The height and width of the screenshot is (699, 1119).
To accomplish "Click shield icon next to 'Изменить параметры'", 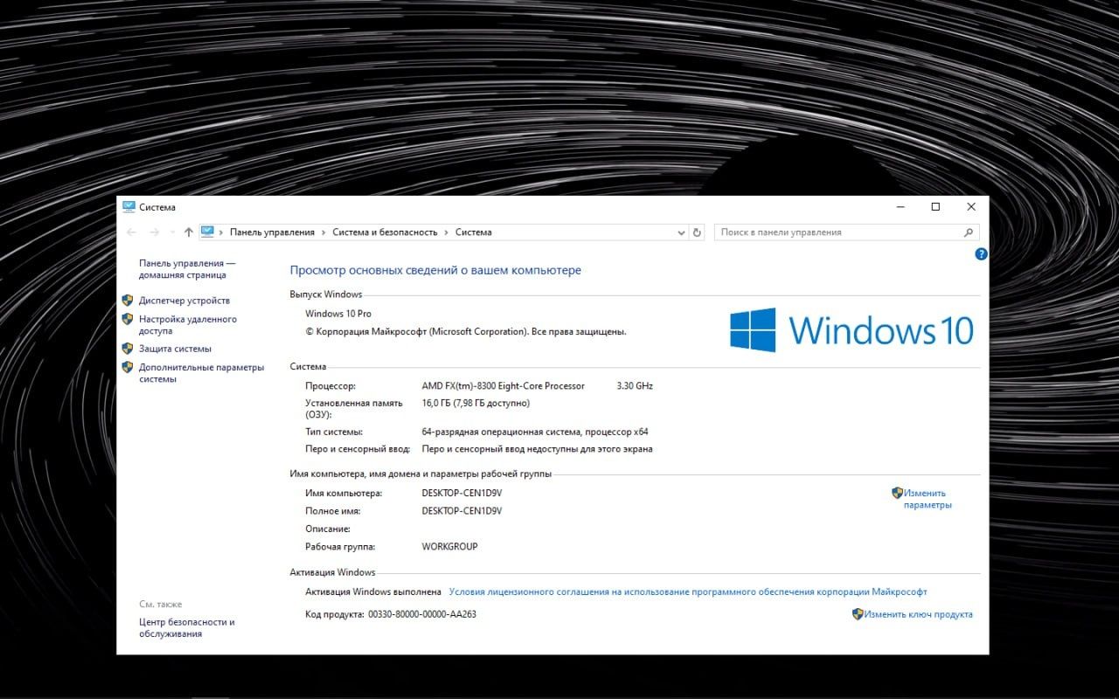I will 897,493.
